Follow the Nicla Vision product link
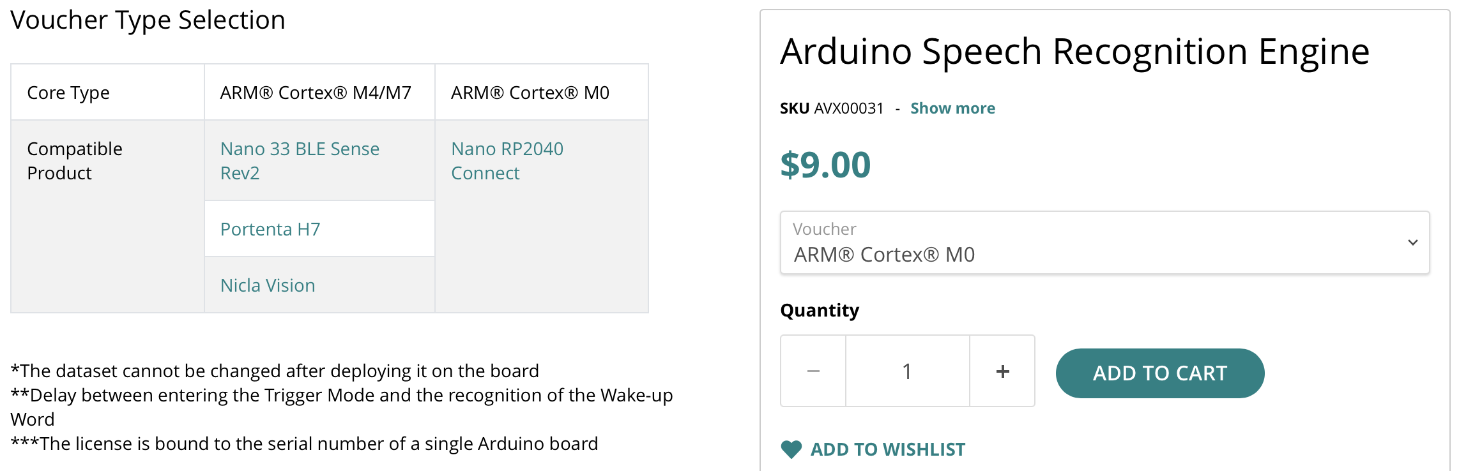Viewport: 1459px width, 471px height. [x=268, y=285]
